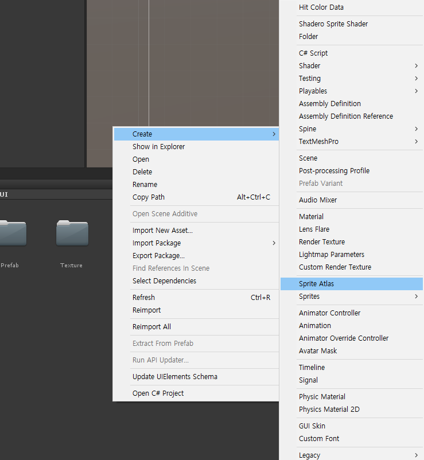Choose Update UIElements Schema
Viewport: 424px width, 460px height.
pyautogui.click(x=196, y=377)
